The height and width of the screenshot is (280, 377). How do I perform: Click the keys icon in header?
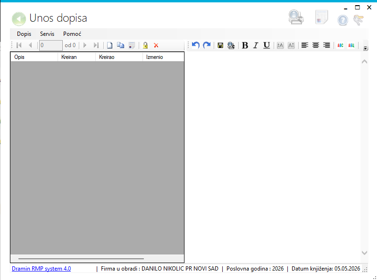click(358, 20)
